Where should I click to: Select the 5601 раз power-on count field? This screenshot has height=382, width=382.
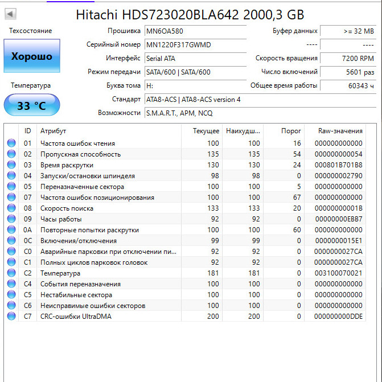(x=348, y=72)
